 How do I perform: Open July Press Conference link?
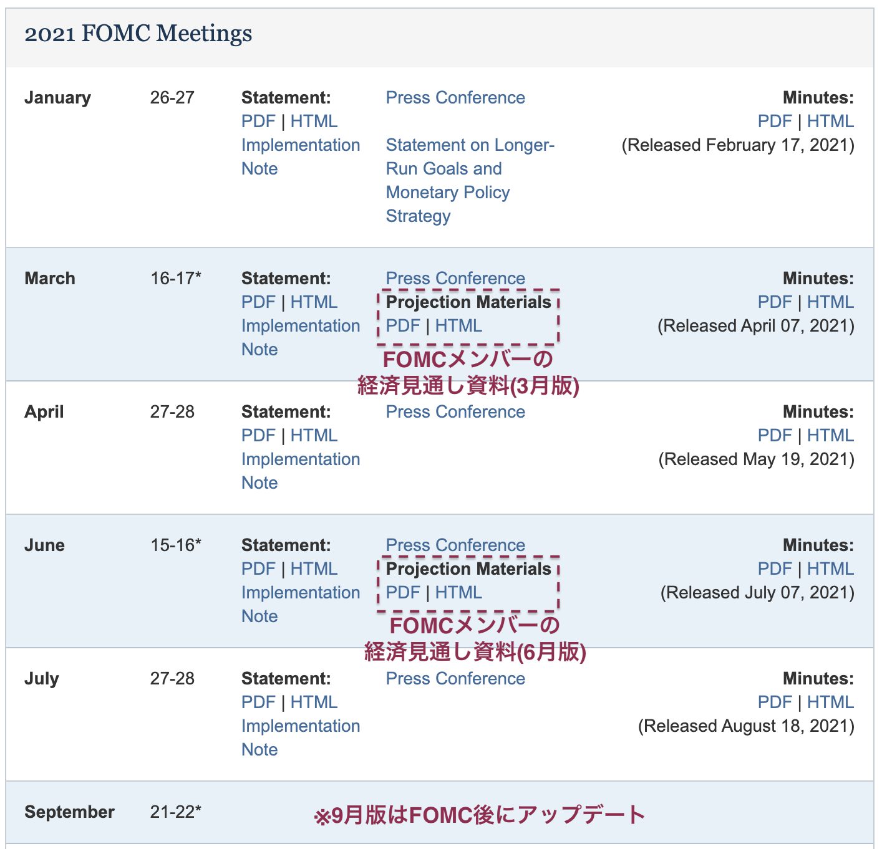point(455,679)
